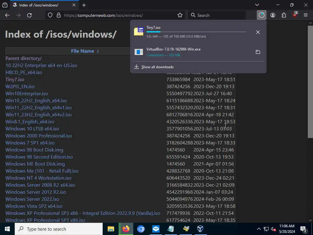Download Windows Me (101 - Retail Full).iso
The width and height of the screenshot is (313, 235).
point(42,171)
